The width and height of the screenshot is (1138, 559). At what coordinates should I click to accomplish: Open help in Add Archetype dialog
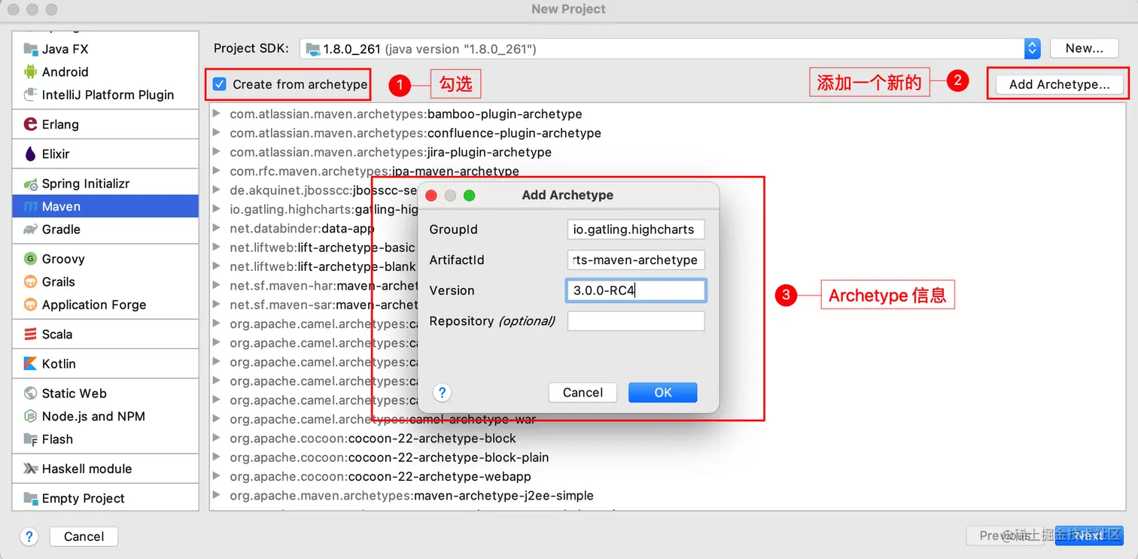[x=443, y=392]
